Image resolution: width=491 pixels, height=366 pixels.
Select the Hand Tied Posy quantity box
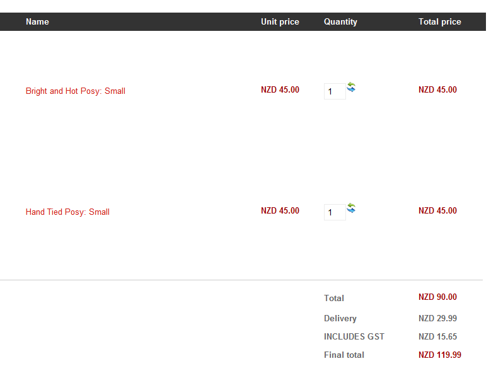[x=335, y=212]
